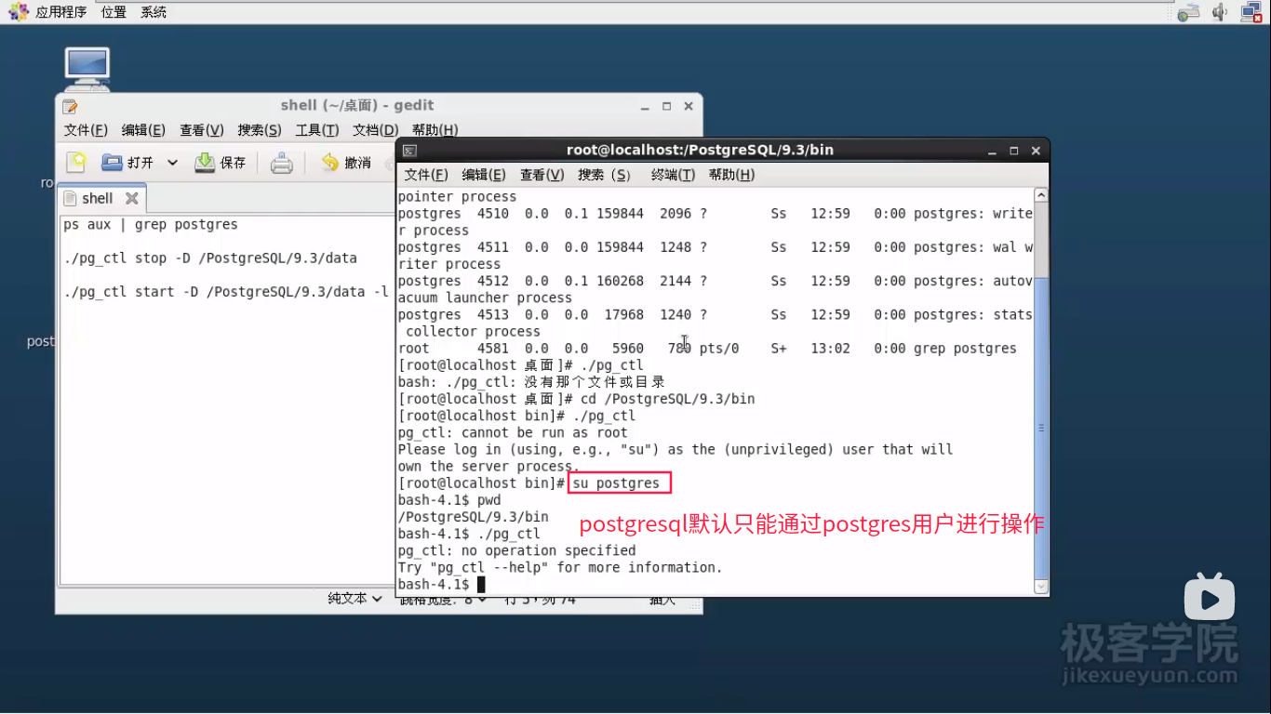Viewport: 1271px width, 714px height.
Task: Close the gedit window
Action: pyautogui.click(x=689, y=106)
